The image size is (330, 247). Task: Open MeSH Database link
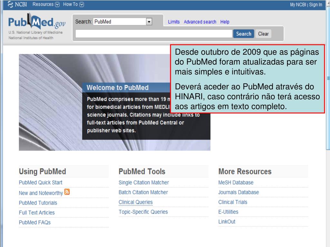coord(236,183)
